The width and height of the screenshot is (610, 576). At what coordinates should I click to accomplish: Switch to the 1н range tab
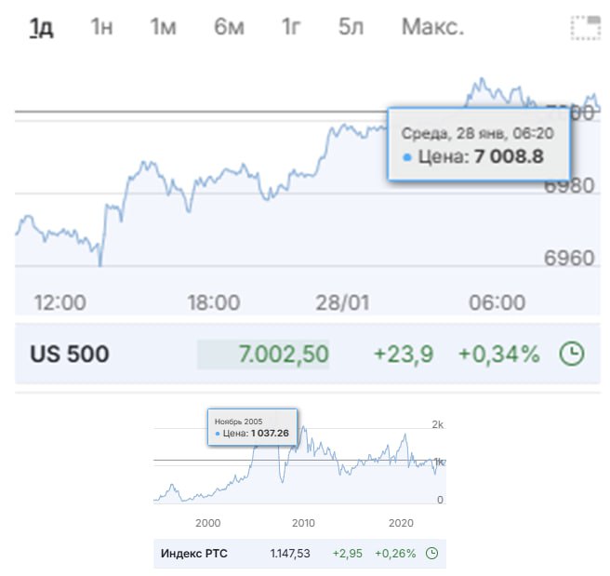101,27
